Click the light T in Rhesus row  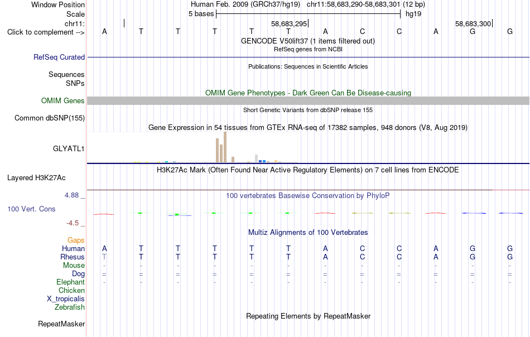104,257
